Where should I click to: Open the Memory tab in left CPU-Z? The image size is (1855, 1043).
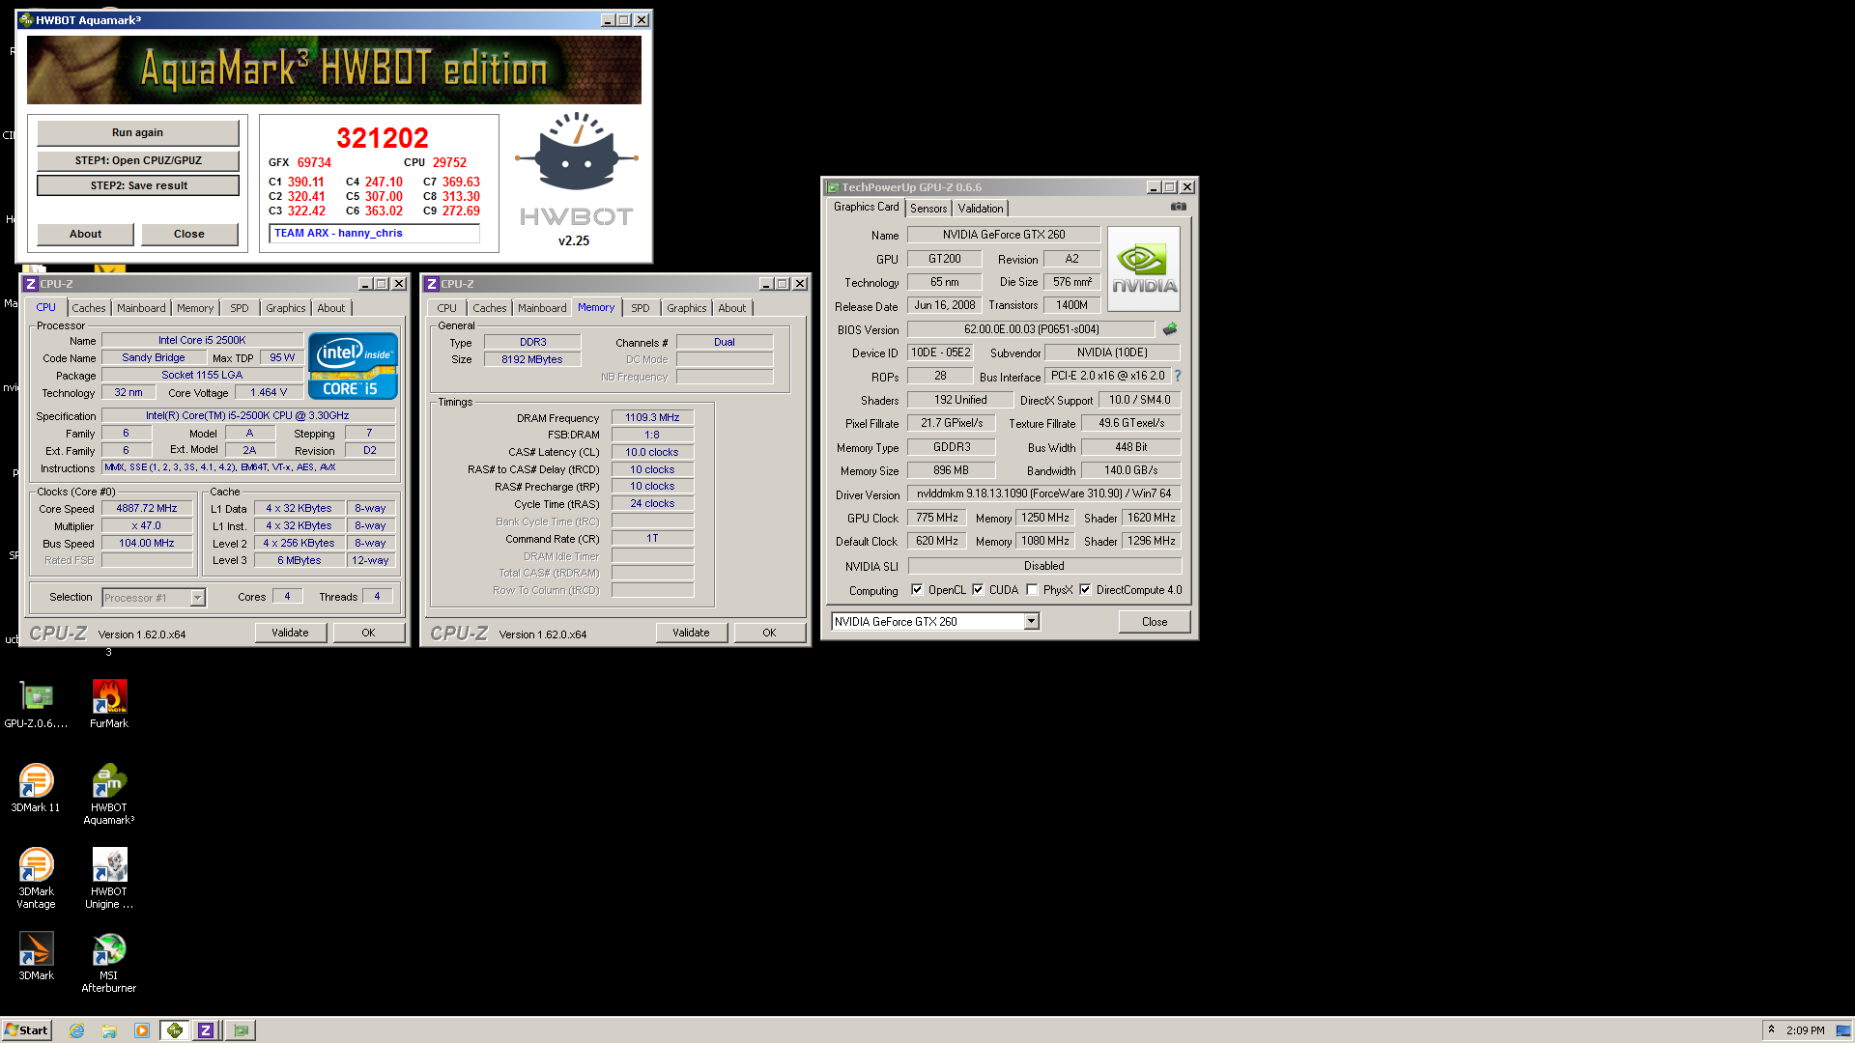click(x=195, y=308)
